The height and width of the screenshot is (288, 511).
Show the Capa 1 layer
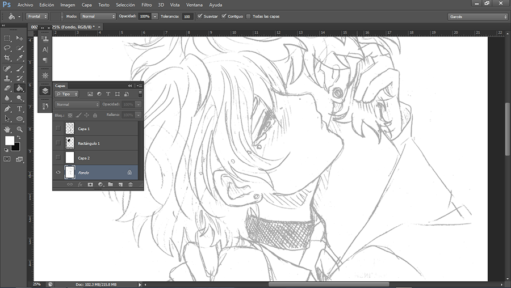pos(58,129)
